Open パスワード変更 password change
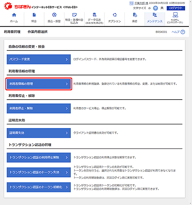 coord(39,59)
